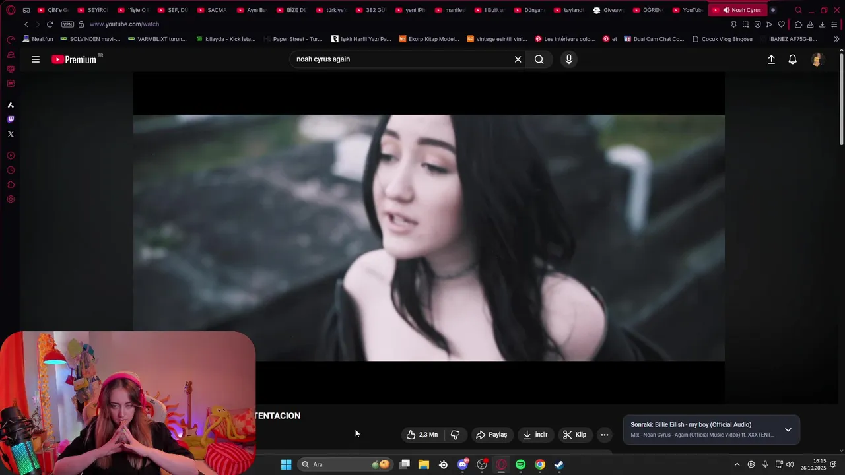Expand the Sonraki playlist panel chevron
Screen dimensions: 845x475
(788, 430)
